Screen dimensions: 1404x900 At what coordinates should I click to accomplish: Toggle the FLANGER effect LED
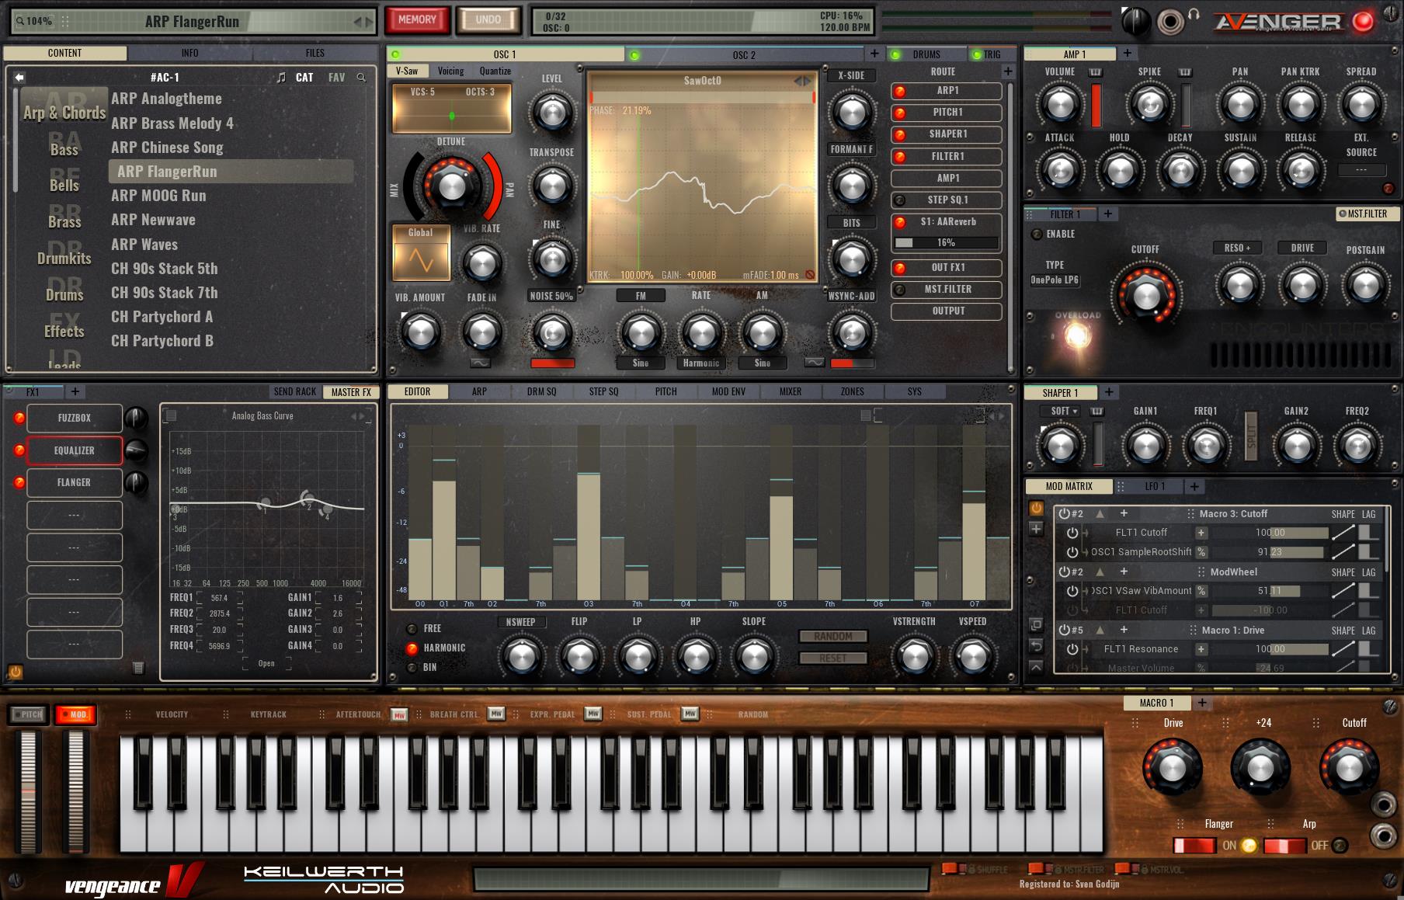point(19,482)
